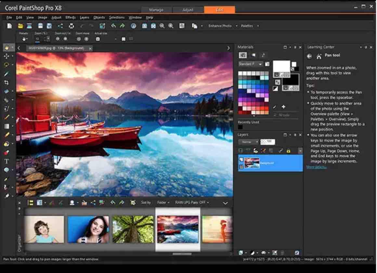The height and width of the screenshot is (273, 377).
Task: Open the Effects menu
Action: coord(70,18)
